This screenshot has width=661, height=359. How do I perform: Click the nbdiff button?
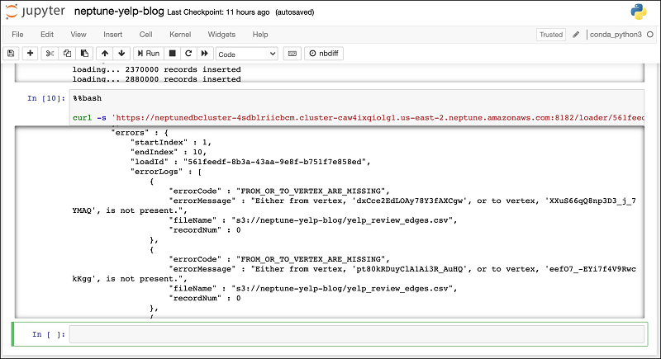pyautogui.click(x=324, y=54)
